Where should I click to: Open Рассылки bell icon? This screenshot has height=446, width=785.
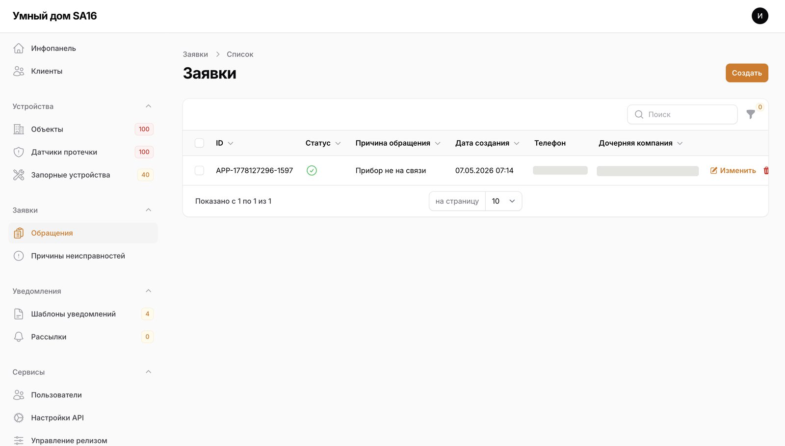point(19,337)
